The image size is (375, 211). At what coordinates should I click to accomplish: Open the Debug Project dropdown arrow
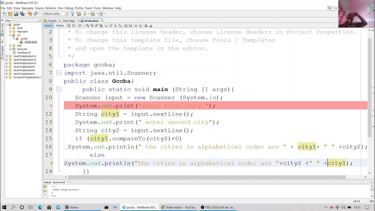tap(97, 14)
